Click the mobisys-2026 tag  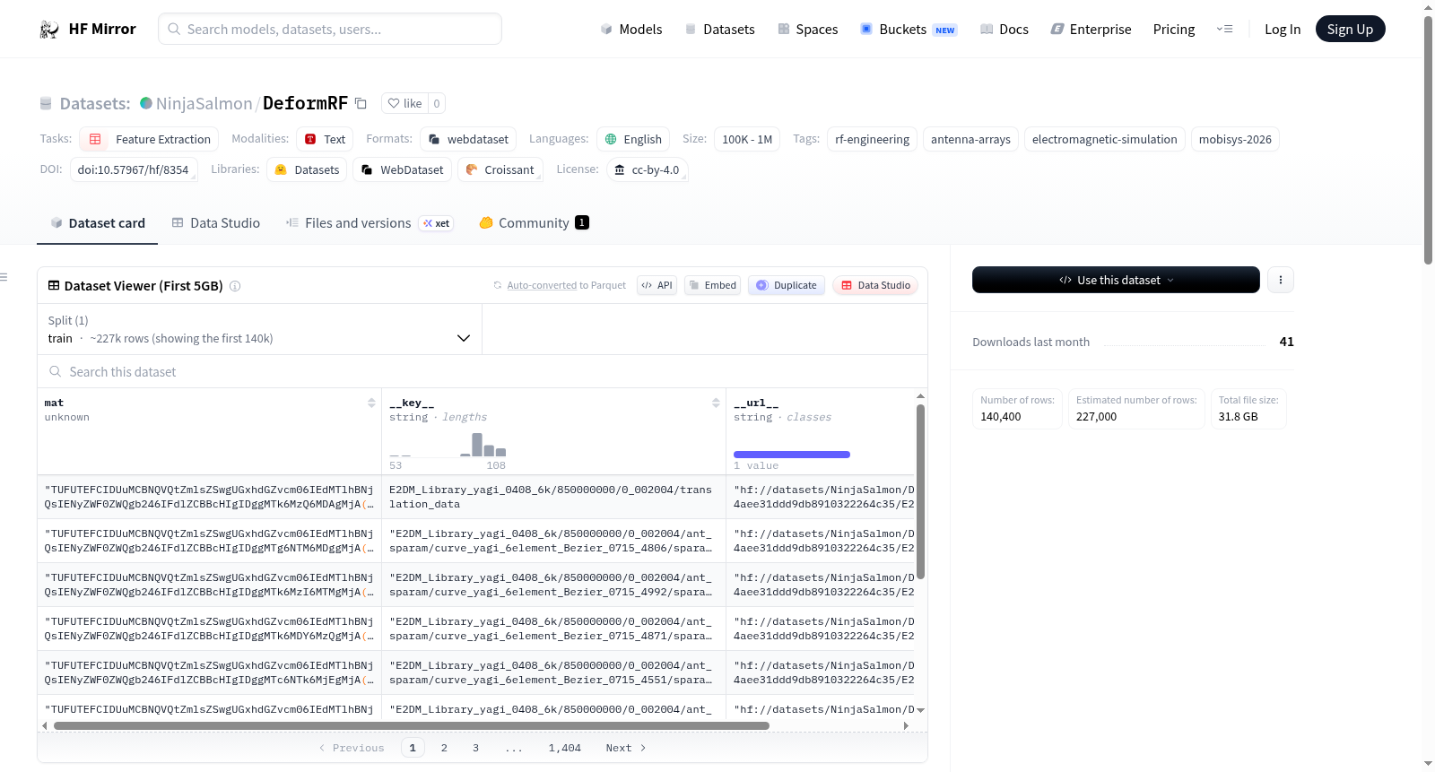click(1235, 139)
